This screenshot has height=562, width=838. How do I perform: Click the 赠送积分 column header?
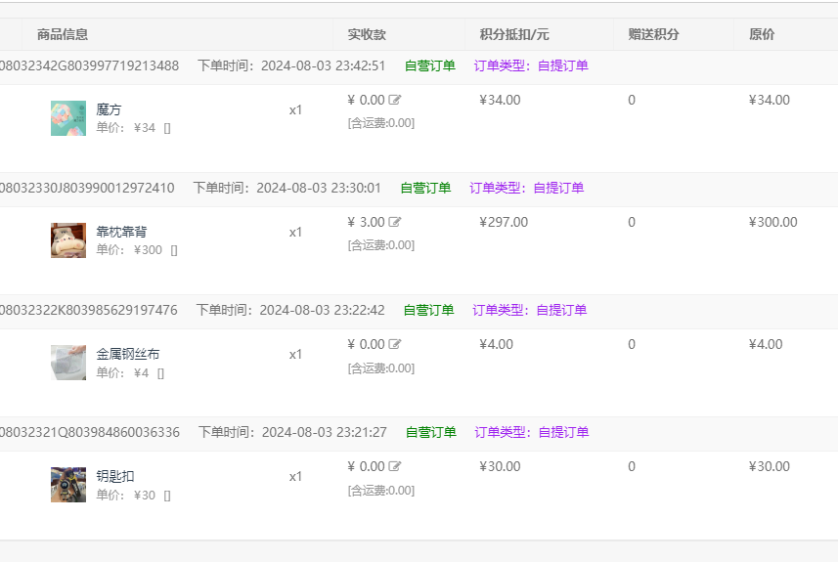pyautogui.click(x=653, y=34)
